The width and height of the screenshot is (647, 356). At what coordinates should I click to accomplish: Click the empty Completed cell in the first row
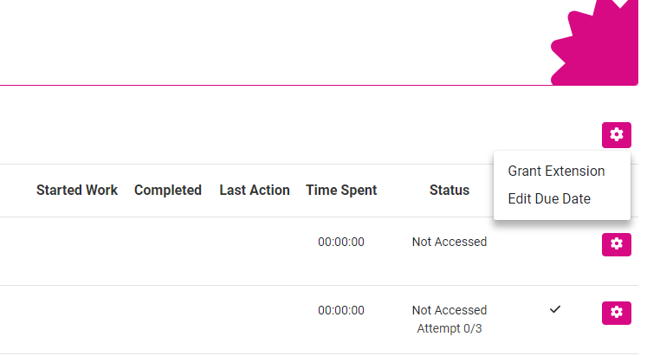167,251
